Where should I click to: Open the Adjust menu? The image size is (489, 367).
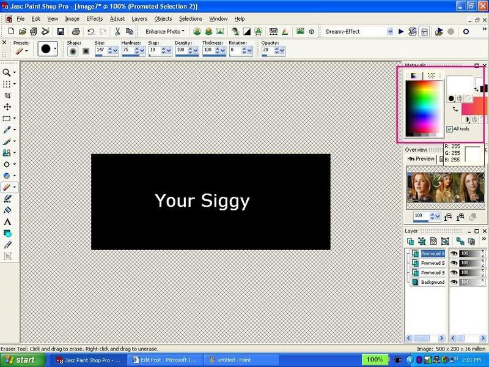pos(117,19)
